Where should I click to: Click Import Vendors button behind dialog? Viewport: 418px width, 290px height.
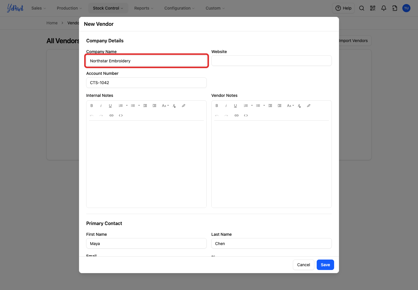(x=354, y=41)
